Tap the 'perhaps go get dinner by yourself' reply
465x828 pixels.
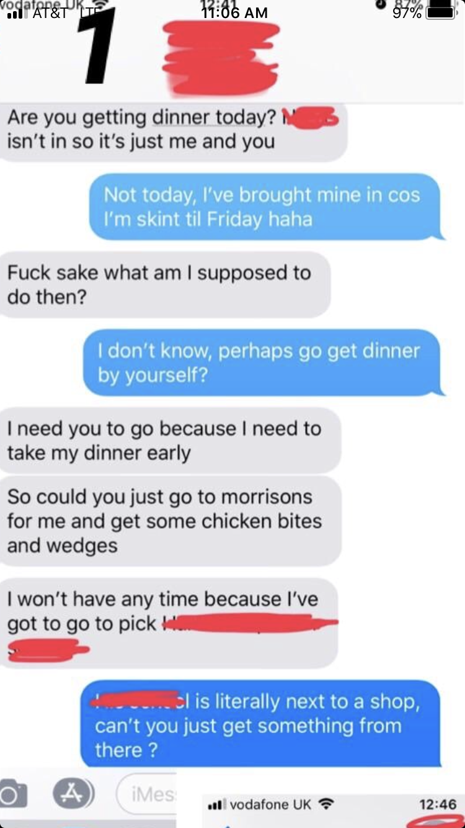coord(263,362)
